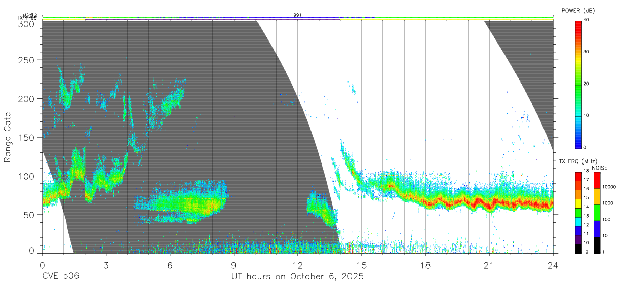Select the 12 tick on the UT hours axis
The height and width of the screenshot is (287, 622).
click(297, 265)
